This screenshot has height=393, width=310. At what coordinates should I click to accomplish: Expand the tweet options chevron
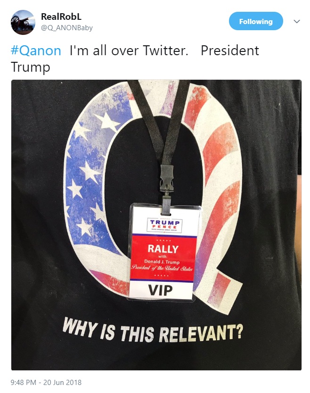point(297,21)
